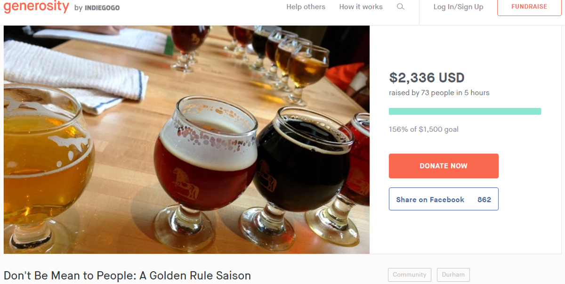The width and height of the screenshot is (565, 284).
Task: Click the beer glasses campaign photo
Action: 186,139
